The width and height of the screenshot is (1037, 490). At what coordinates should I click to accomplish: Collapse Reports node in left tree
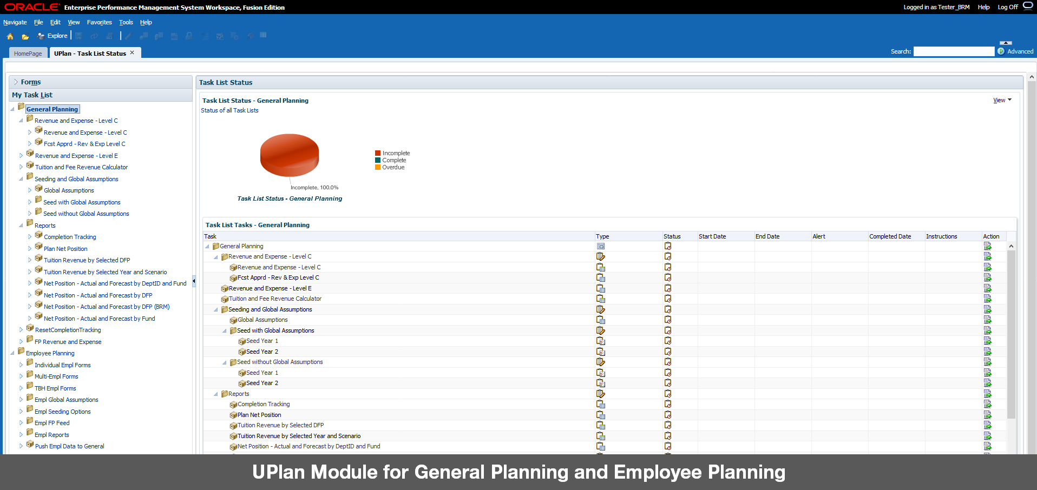(x=21, y=226)
